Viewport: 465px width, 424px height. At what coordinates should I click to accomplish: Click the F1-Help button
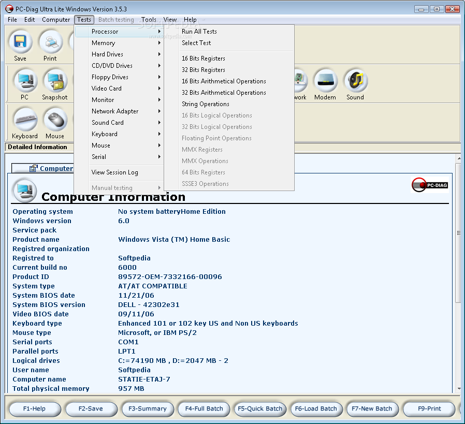[35, 409]
